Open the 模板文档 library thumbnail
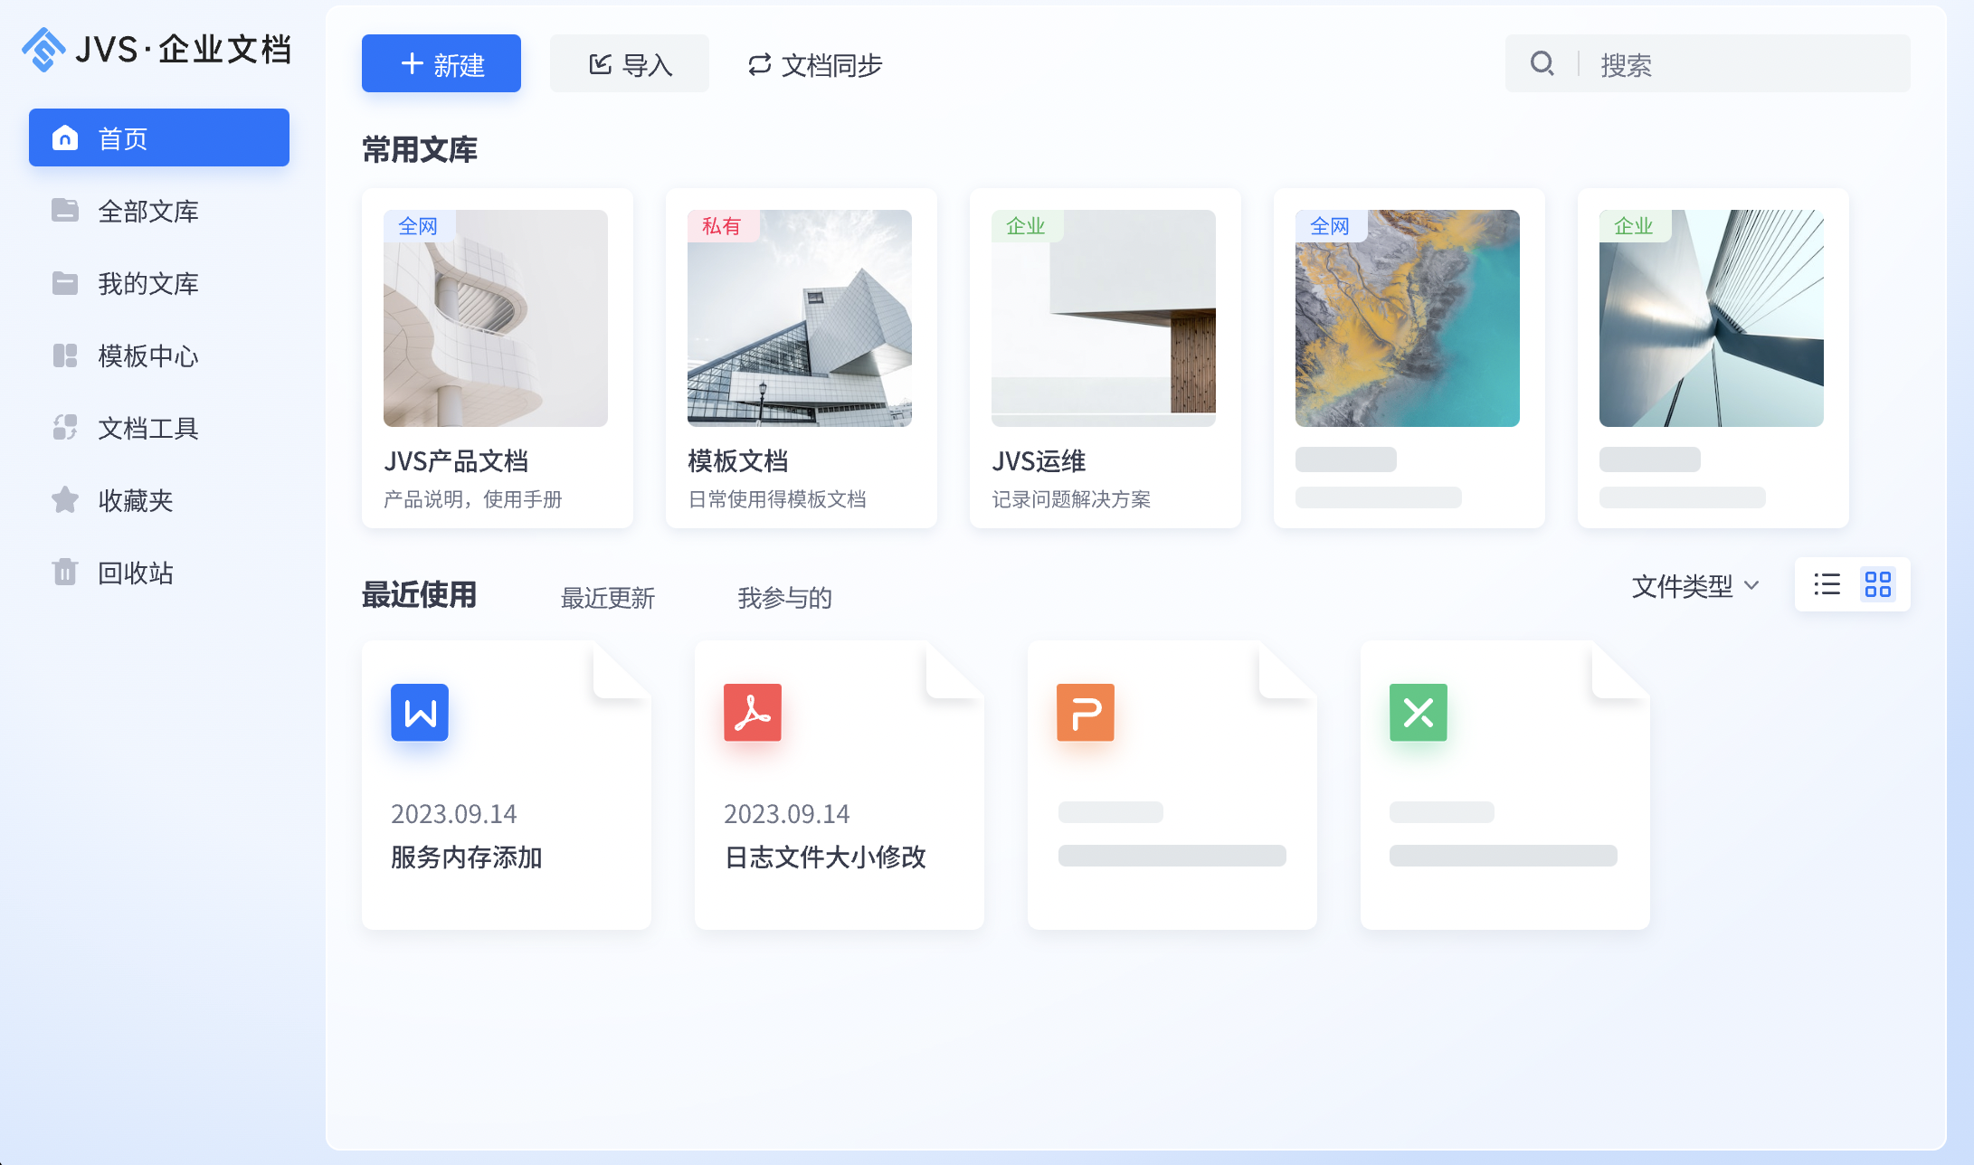 click(x=800, y=318)
